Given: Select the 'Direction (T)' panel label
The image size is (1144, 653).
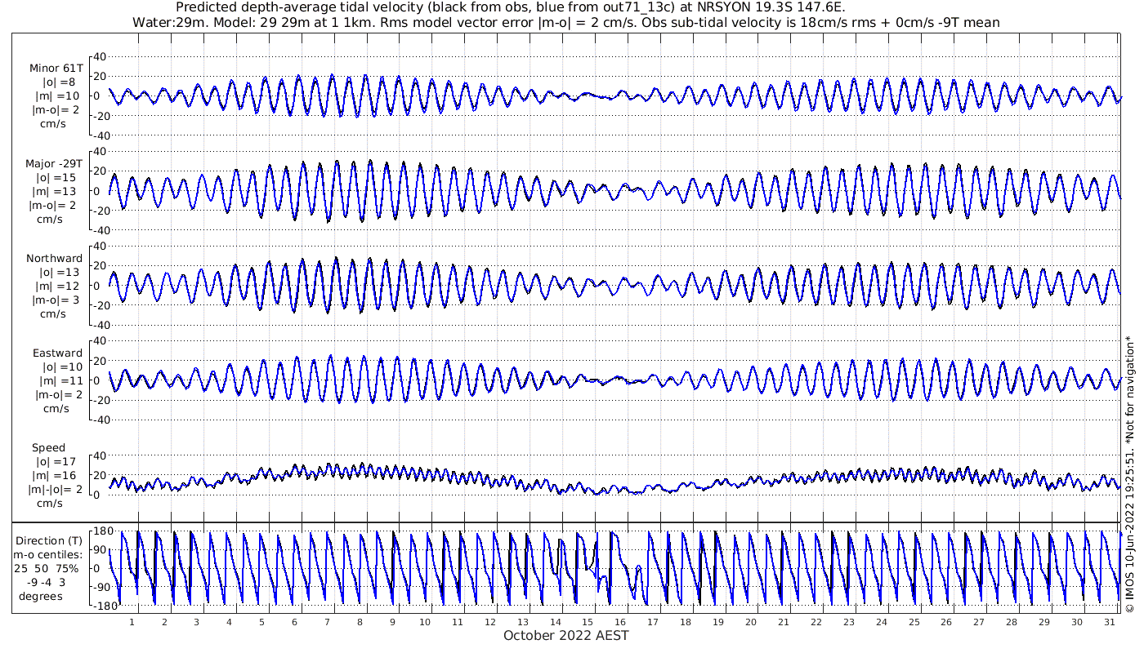Looking at the screenshot, I should click(x=49, y=540).
